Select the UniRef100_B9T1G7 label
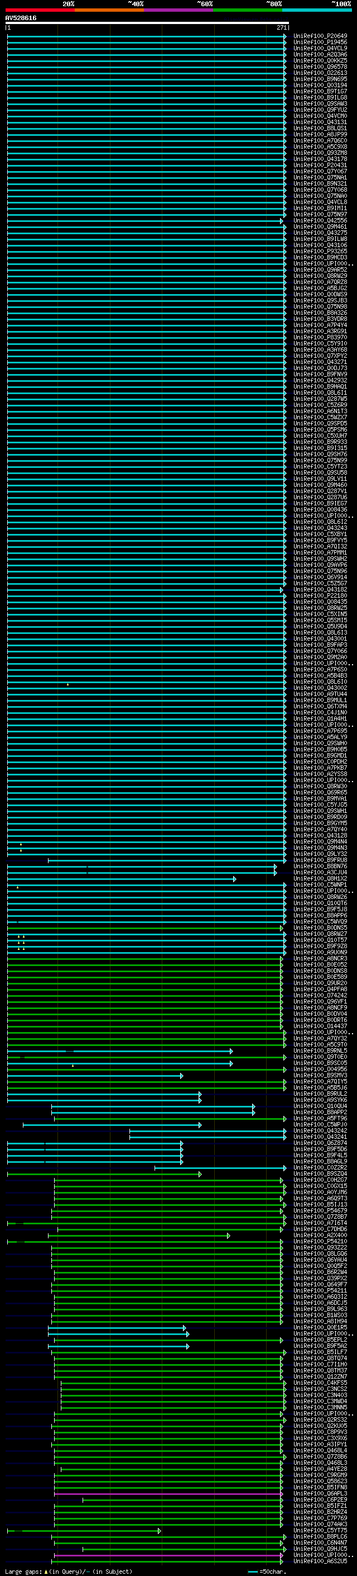The height and width of the screenshot is (1576, 357). point(320,91)
